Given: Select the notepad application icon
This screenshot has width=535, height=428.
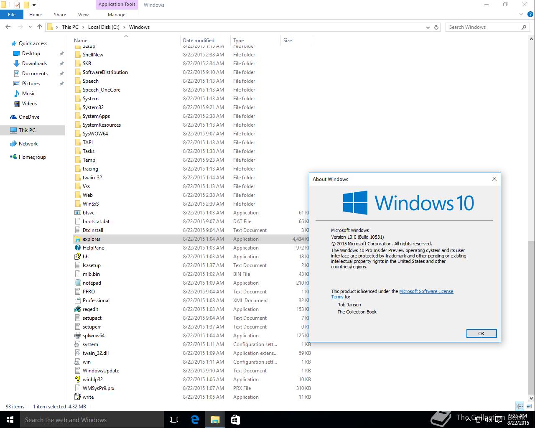Looking at the screenshot, I should [x=78, y=283].
